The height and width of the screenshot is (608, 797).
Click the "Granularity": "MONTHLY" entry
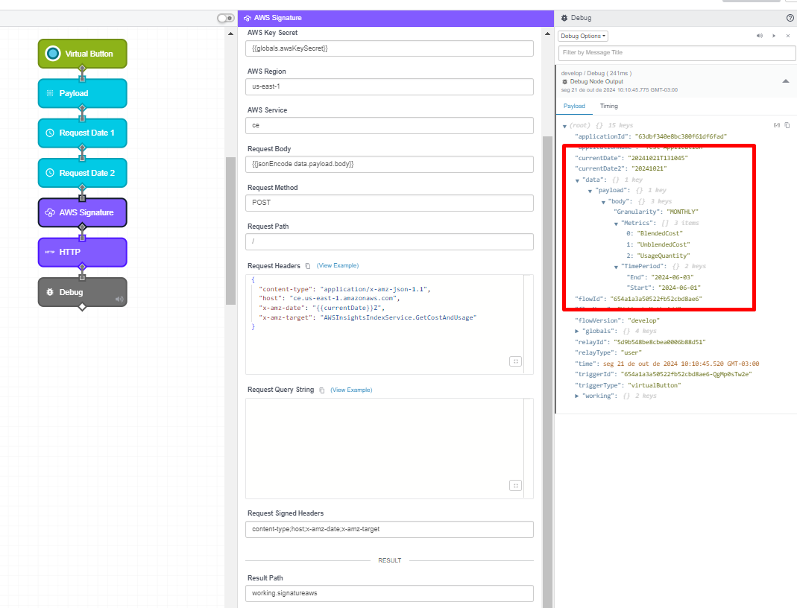point(655,212)
